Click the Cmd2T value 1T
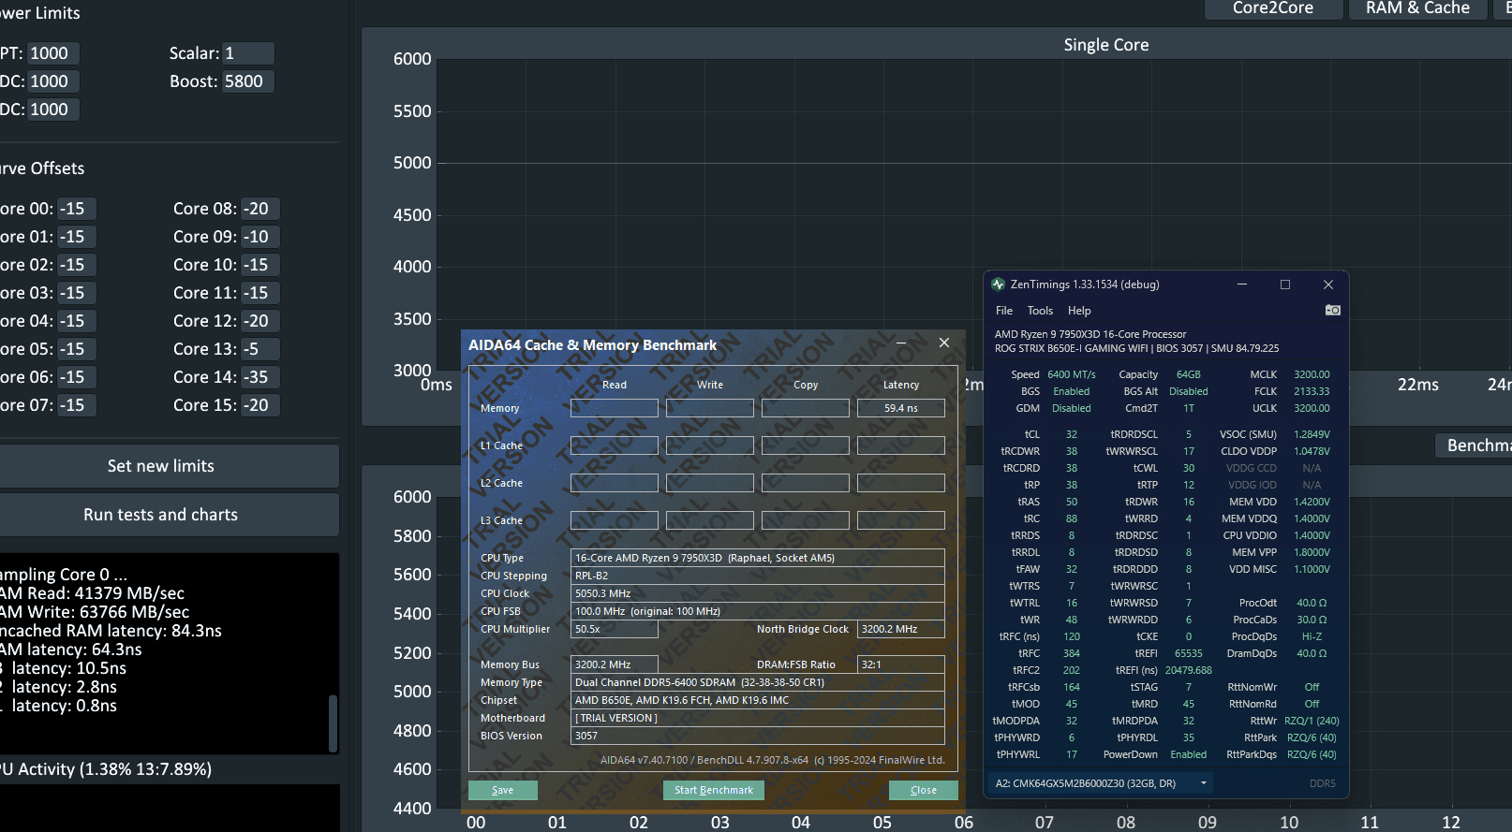The height and width of the screenshot is (832, 1512). 1189,408
